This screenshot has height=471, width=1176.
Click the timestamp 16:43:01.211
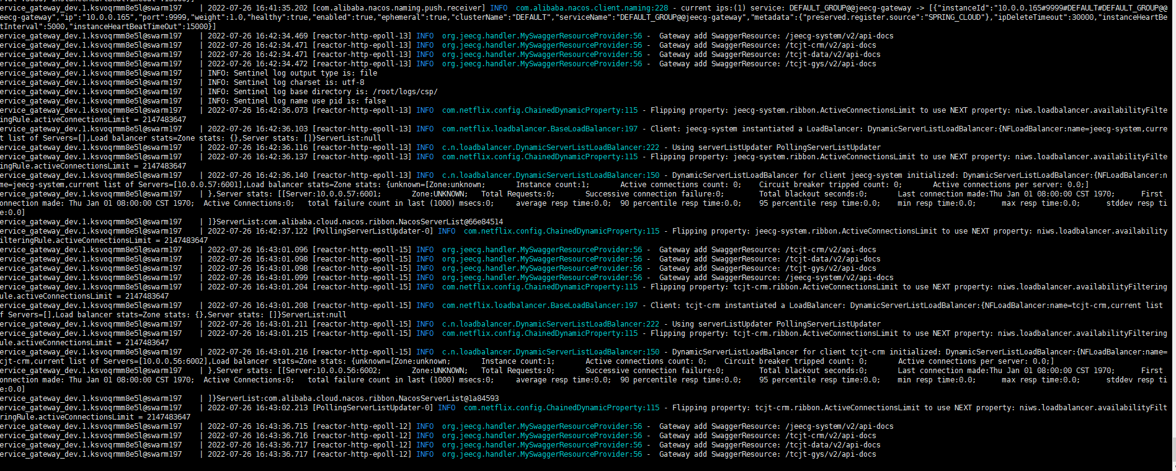(x=282, y=324)
